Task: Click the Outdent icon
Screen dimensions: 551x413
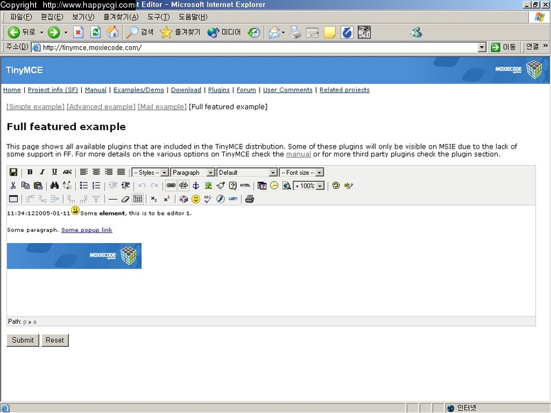Action: tap(113, 185)
